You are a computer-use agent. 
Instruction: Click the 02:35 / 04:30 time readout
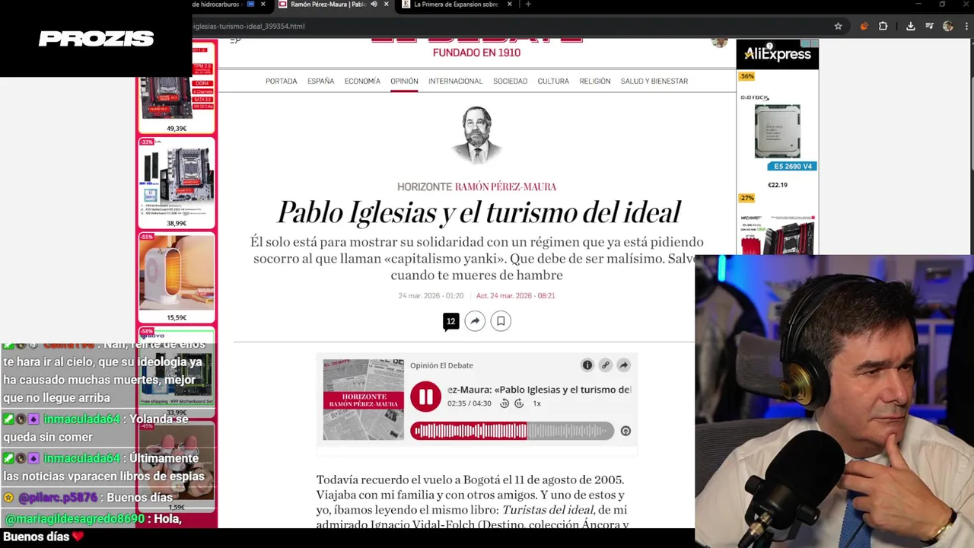pyautogui.click(x=469, y=403)
